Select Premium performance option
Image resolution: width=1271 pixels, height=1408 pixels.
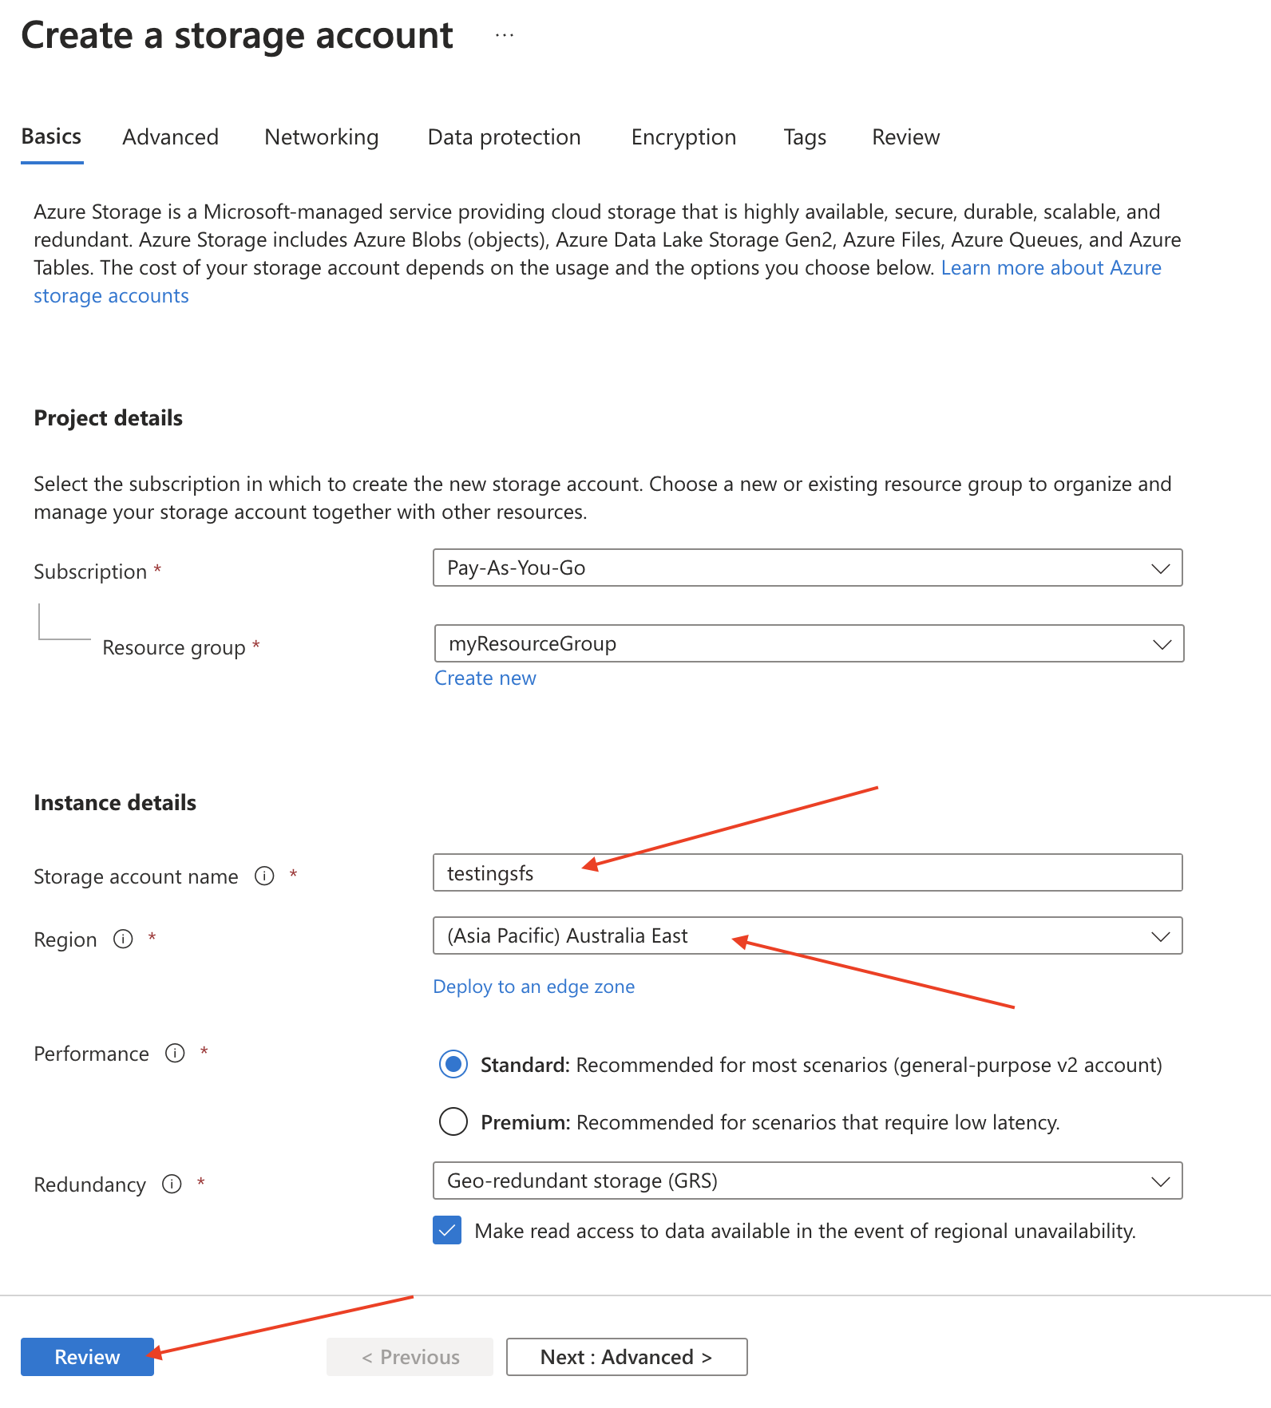click(453, 1121)
